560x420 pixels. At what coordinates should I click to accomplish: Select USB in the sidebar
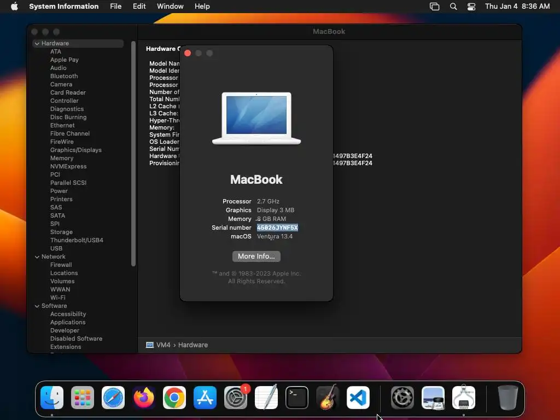[x=56, y=249]
